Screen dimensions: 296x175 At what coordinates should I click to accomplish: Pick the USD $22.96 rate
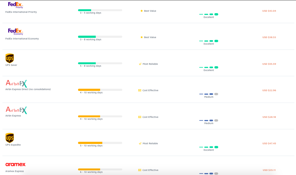[x=269, y=90]
